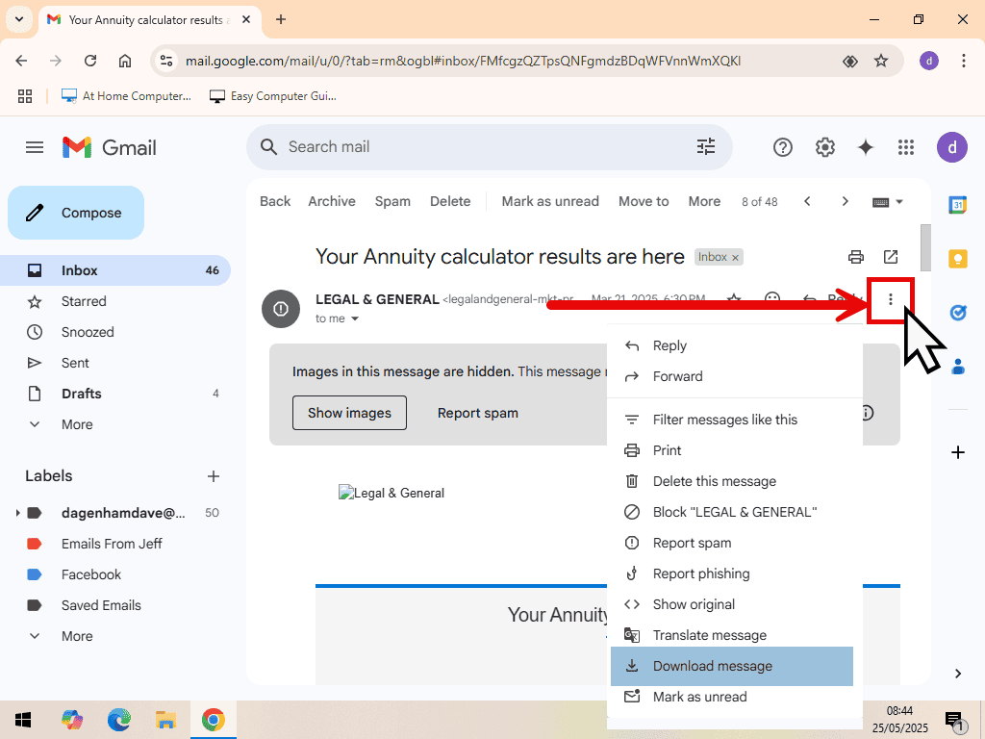Click Delete in email toolbar
This screenshot has height=739, width=985.
click(450, 201)
